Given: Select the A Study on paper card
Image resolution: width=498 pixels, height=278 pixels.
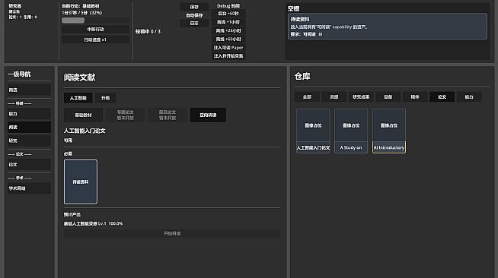Looking at the screenshot, I should point(351,131).
